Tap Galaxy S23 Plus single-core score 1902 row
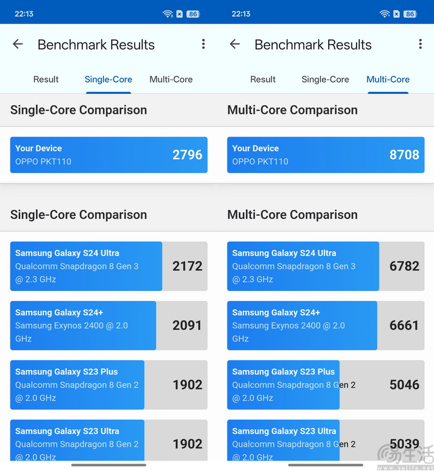The height and width of the screenshot is (471, 434). (x=109, y=385)
